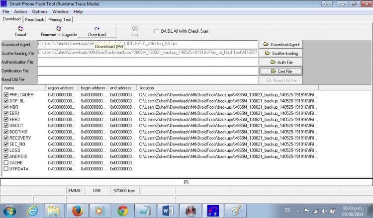
Task: Uncheck the UBOOT partition
Action: 6,125
